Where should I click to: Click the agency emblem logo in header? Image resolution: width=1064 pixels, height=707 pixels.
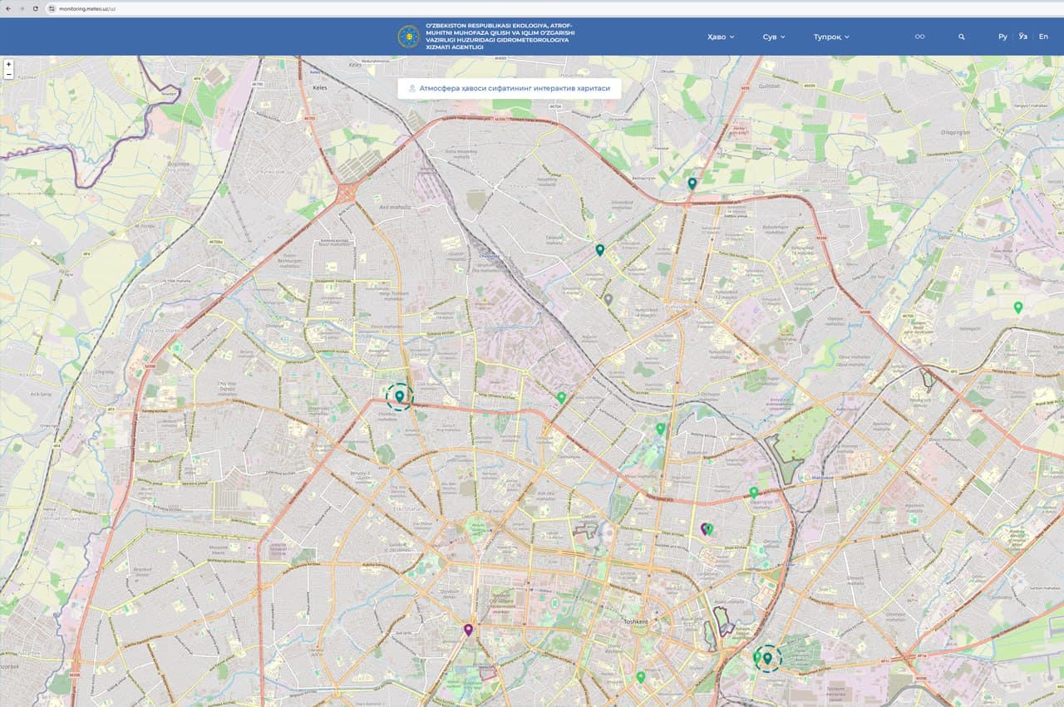point(408,37)
